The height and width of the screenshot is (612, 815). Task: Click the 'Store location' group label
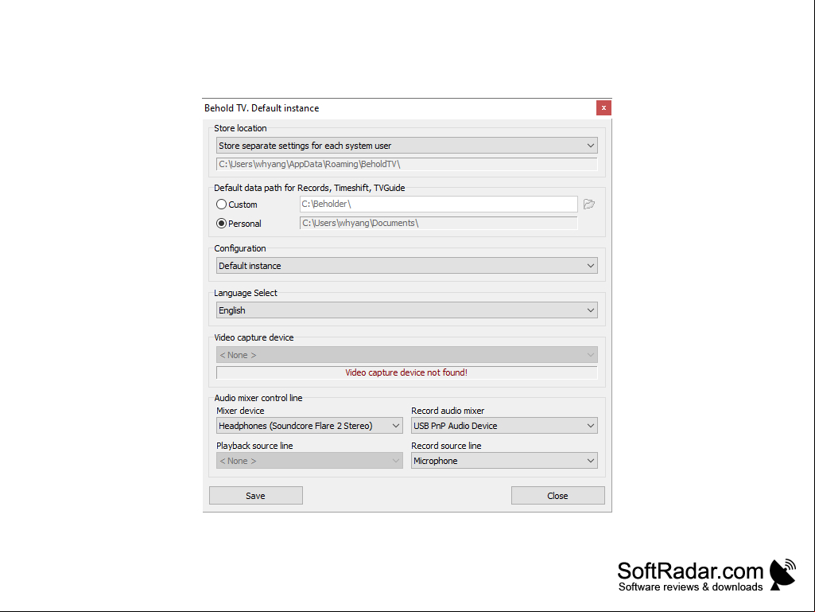pos(240,128)
